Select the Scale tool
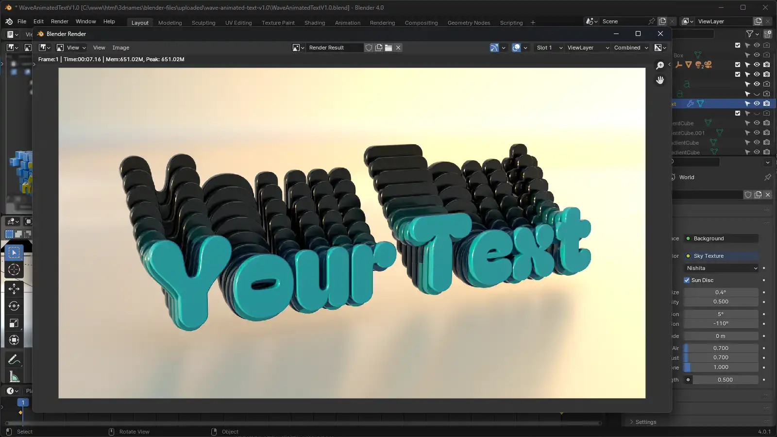 coord(14,323)
